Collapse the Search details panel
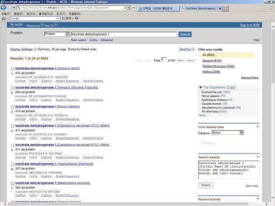The width and height of the screenshot is (275, 206). click(x=258, y=156)
